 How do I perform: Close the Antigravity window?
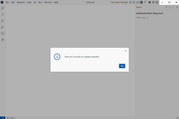176,2
